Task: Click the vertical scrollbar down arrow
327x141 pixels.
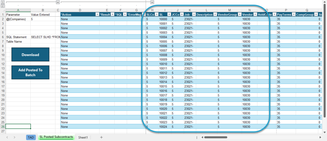Action: (x=324, y=132)
